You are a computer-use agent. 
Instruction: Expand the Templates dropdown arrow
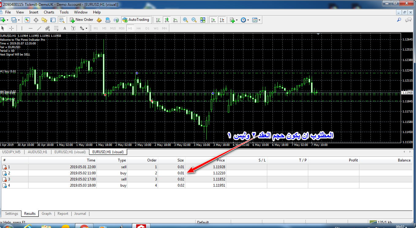(x=260, y=20)
